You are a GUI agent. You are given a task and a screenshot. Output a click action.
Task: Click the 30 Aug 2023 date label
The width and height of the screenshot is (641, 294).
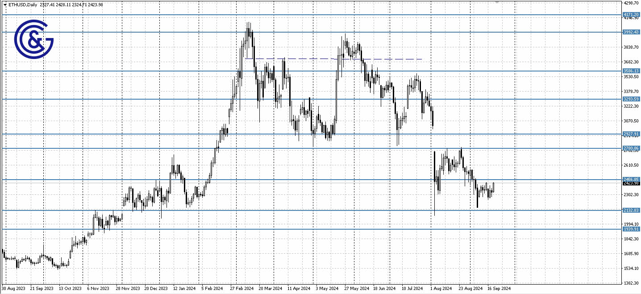point(13,289)
